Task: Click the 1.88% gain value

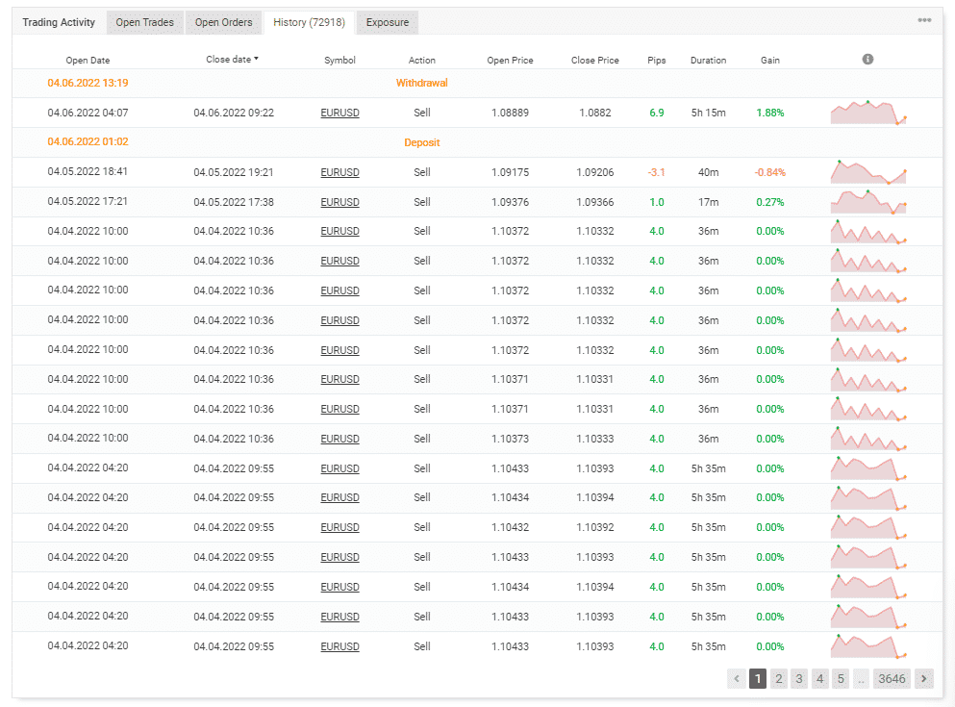Action: [x=770, y=113]
